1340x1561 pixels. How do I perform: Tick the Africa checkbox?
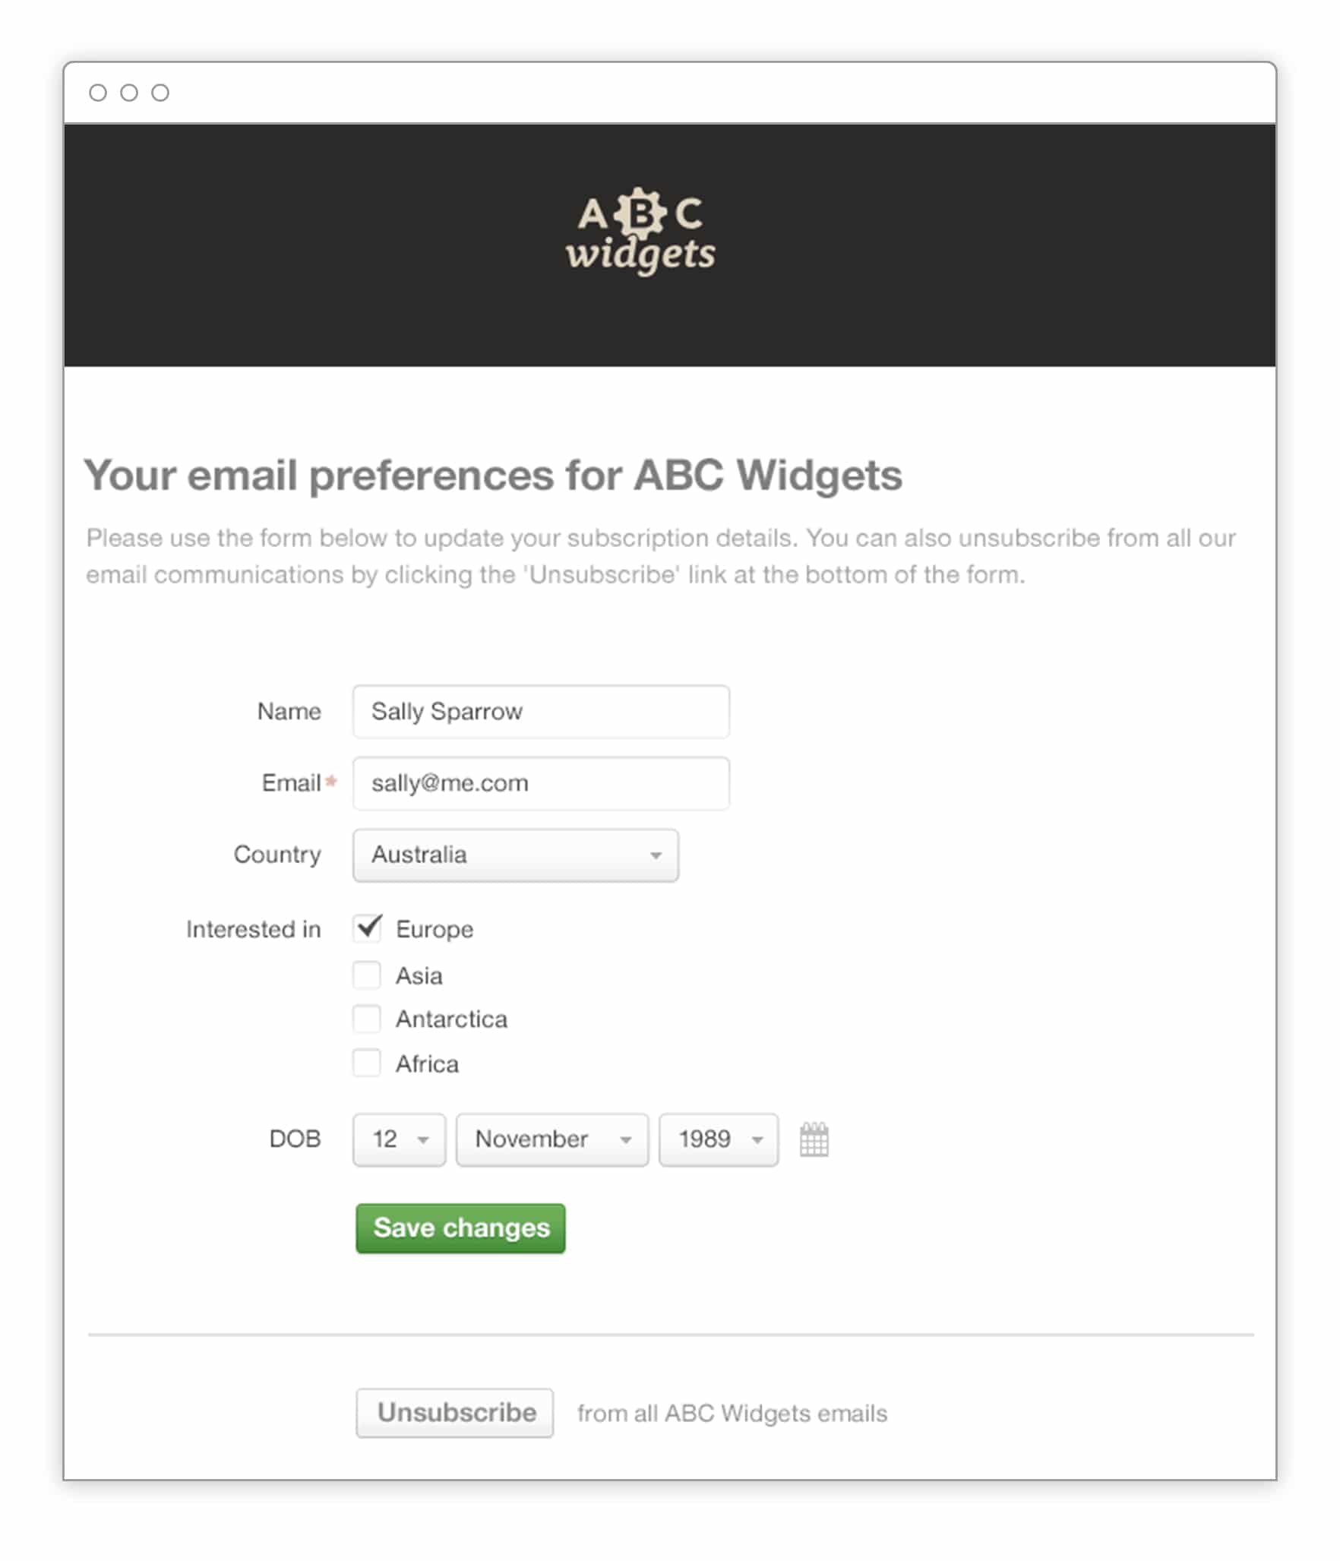(367, 1063)
